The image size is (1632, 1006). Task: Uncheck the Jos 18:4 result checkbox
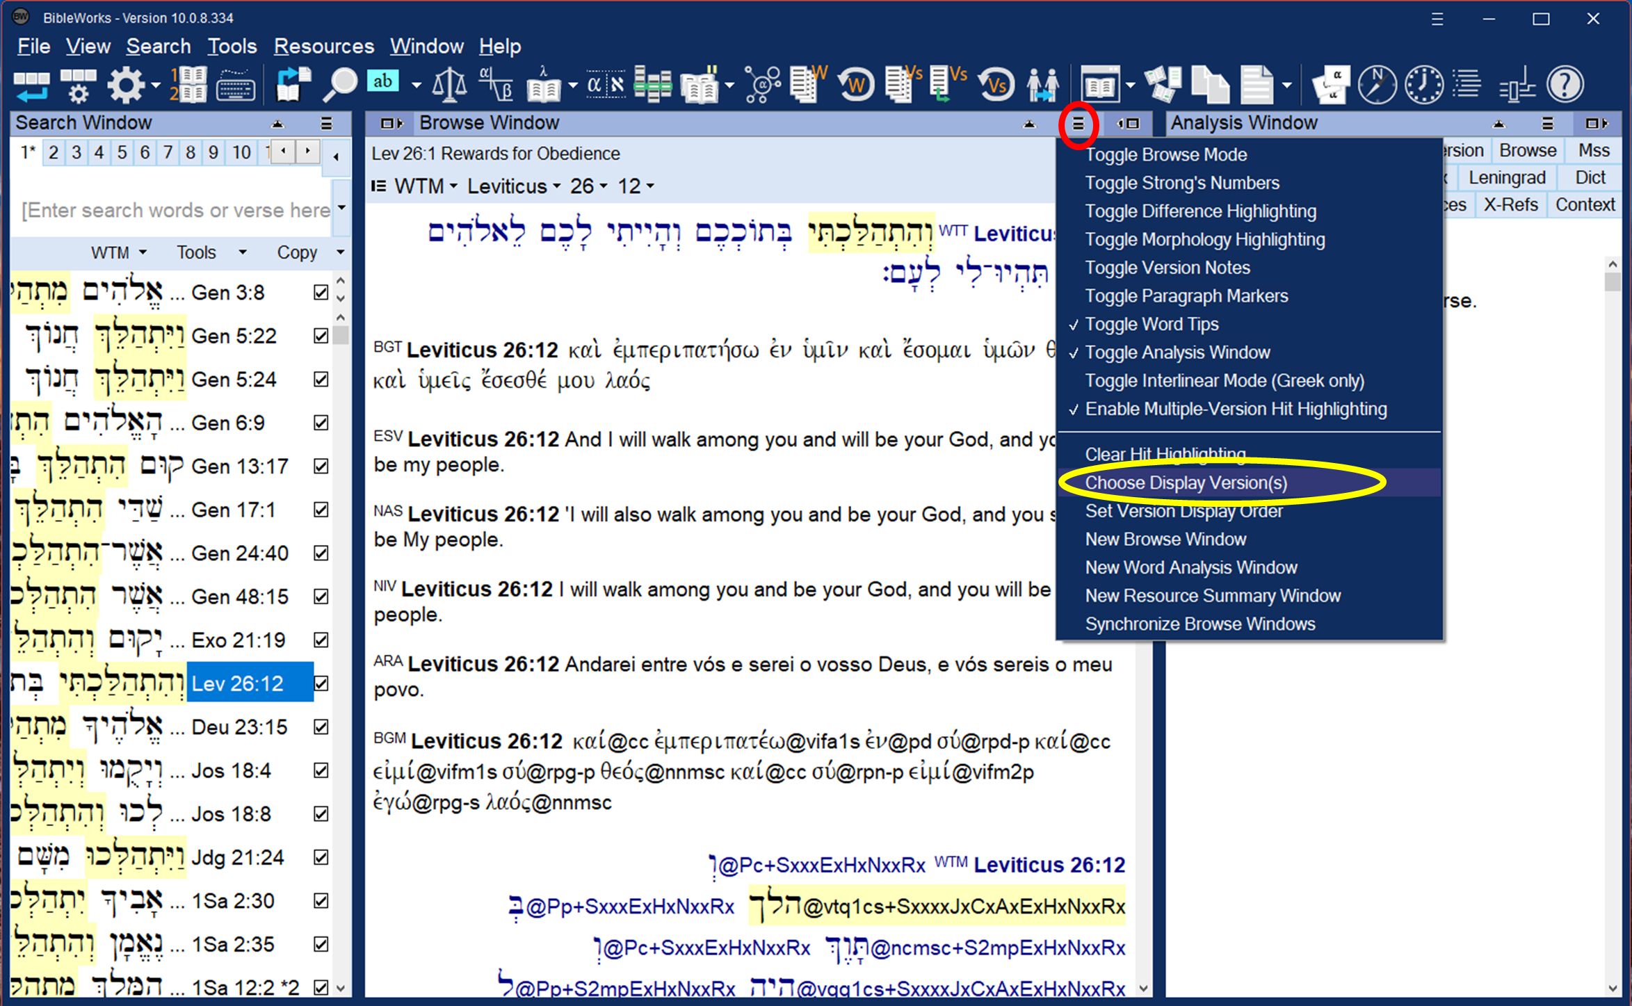321,770
